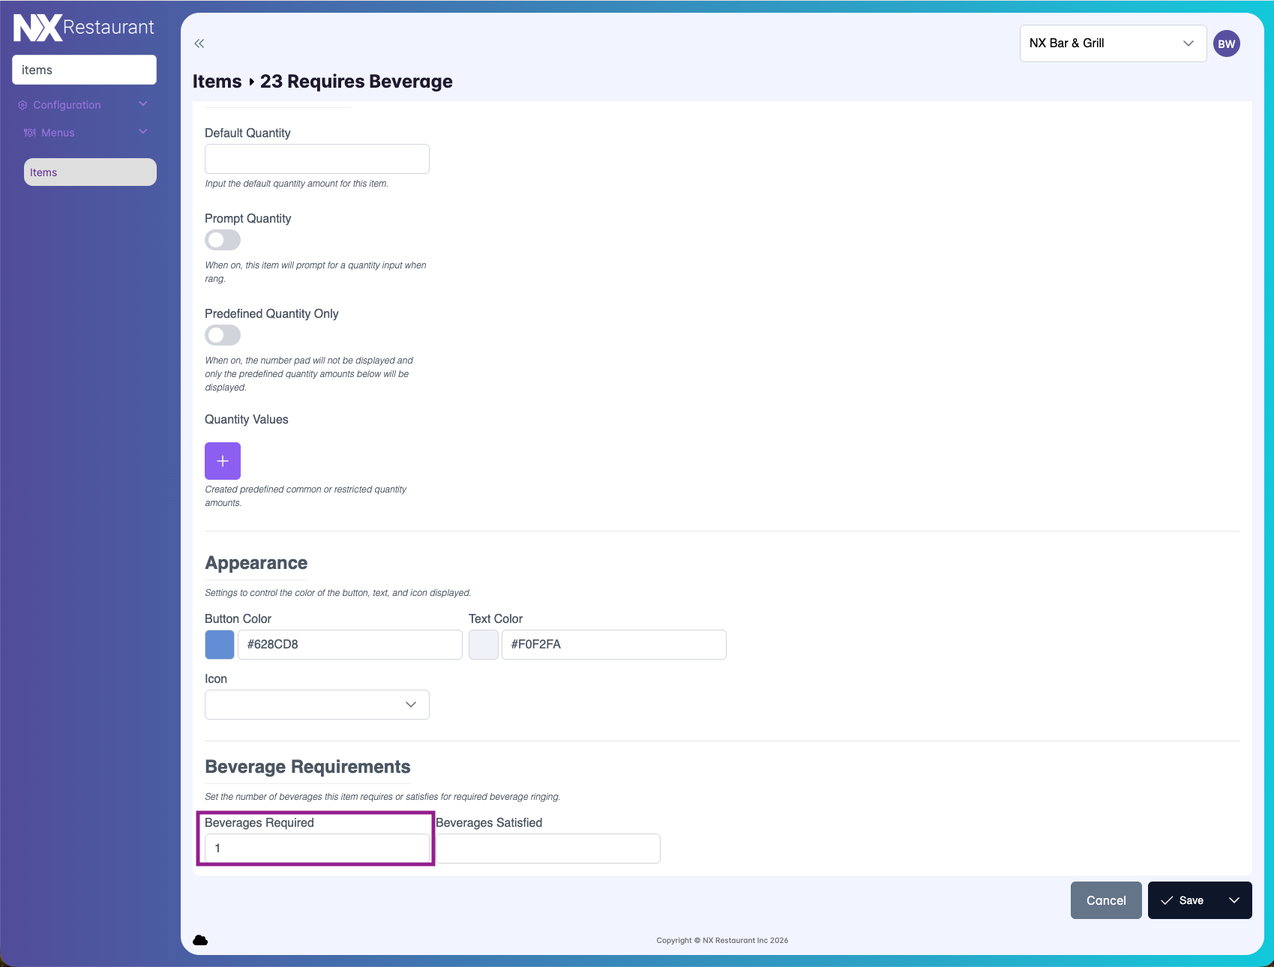Open the NX Bar & Grill location dropdown
This screenshot has width=1274, height=967.
[x=1112, y=43]
